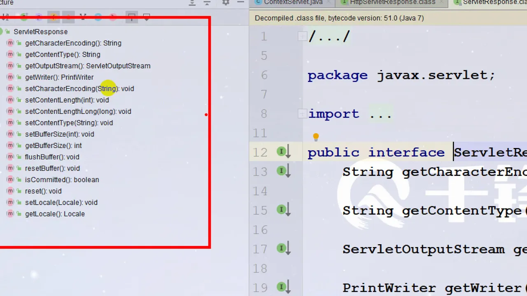Click implementations gutter icon on line 19

[x=284, y=287]
